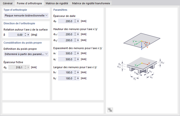Click the spinner for rotation angle β
Image resolution: width=180 pixels, height=116 pixels.
point(25,35)
